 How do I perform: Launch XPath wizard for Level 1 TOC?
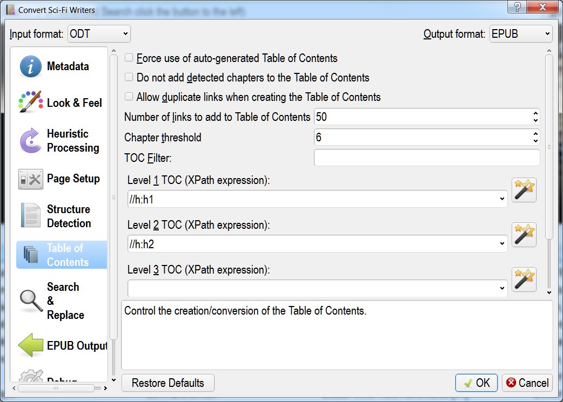(x=524, y=190)
